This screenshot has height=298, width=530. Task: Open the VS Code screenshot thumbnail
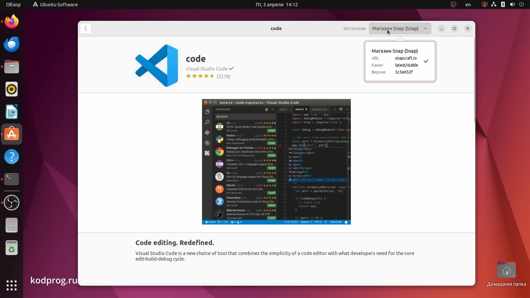tap(276, 162)
